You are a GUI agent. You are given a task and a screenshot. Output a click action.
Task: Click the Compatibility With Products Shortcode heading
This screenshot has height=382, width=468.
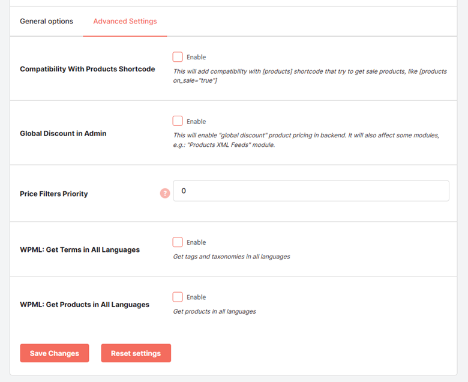pos(88,69)
